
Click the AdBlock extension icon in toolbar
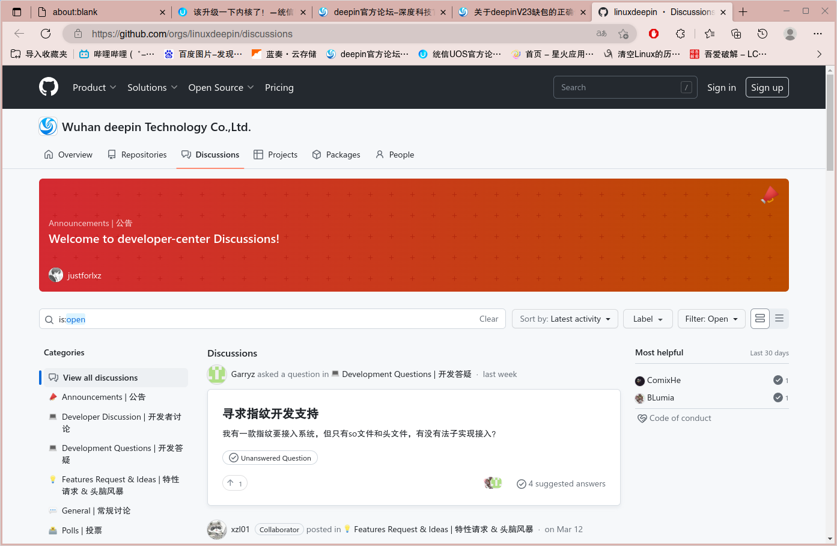(x=653, y=34)
